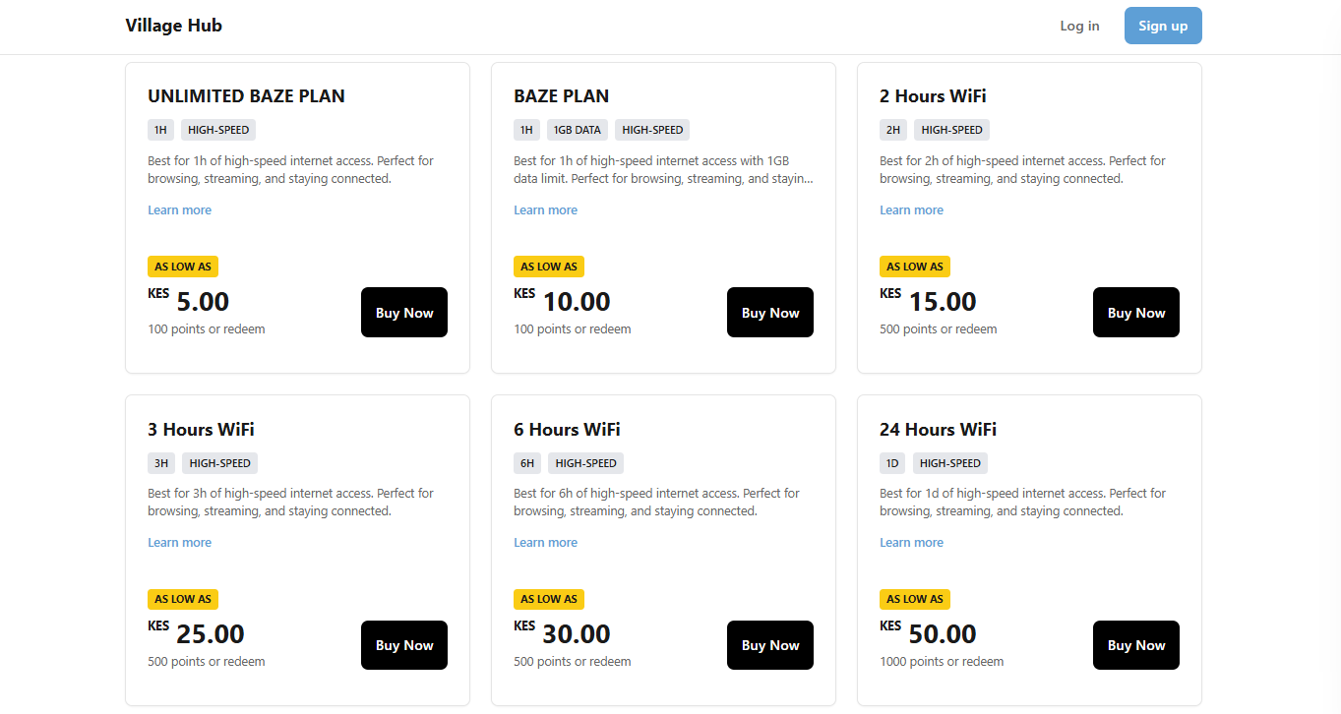Click Learn more under 24 Hours WiFi
Viewport: 1341px width, 714px height.
coord(911,542)
